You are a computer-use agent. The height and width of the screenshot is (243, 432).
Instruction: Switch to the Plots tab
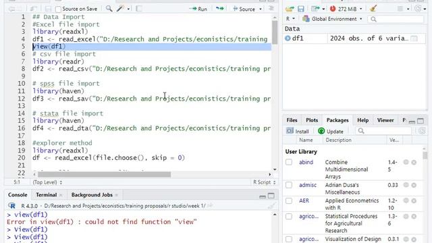(x=312, y=120)
